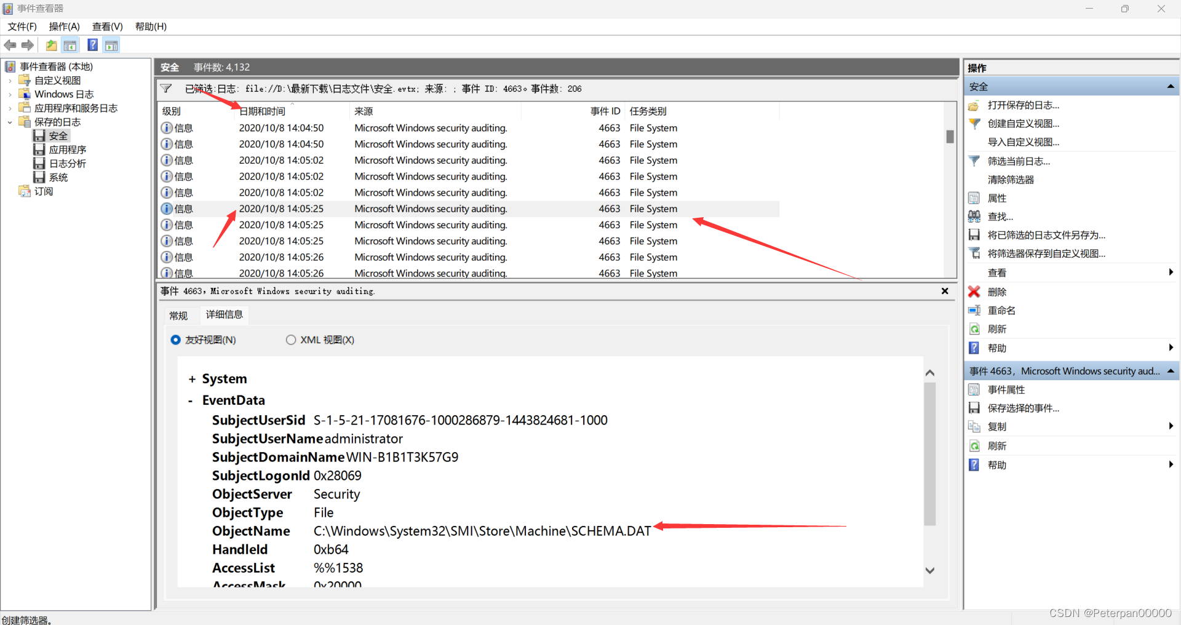Select the 订阅 tree item
Image resolution: width=1181 pixels, height=625 pixels.
coord(43,191)
